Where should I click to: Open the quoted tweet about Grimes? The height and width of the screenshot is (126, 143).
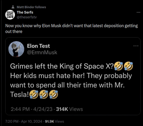click(73, 76)
